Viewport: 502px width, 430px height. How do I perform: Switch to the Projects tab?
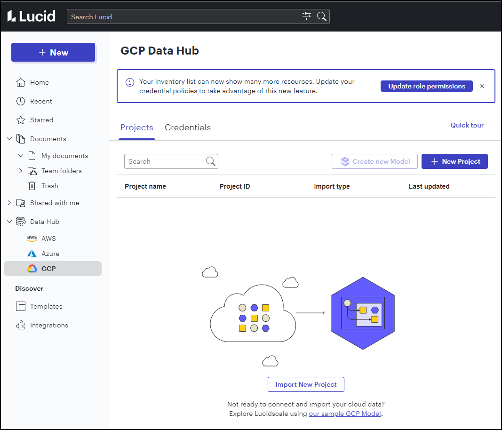137,127
